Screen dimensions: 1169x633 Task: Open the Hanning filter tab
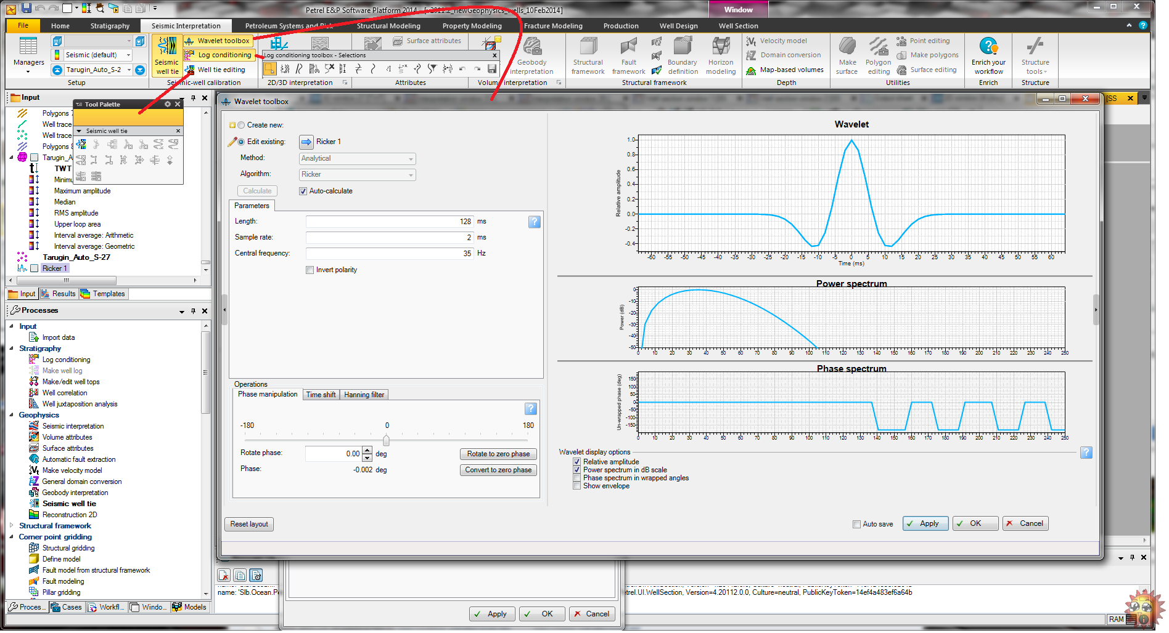coord(364,395)
